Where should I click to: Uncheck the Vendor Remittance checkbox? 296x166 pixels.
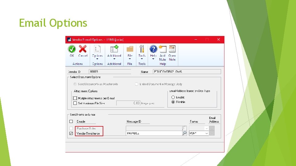tap(71, 133)
